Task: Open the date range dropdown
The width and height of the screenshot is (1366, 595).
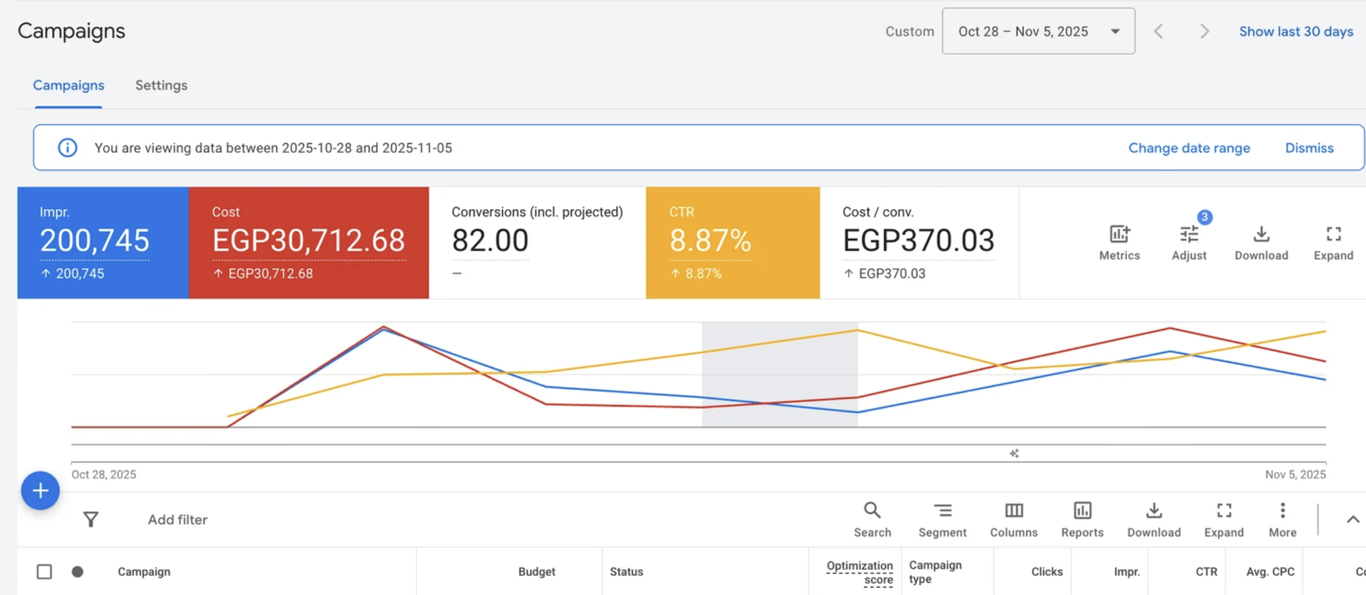Action: (x=1038, y=31)
